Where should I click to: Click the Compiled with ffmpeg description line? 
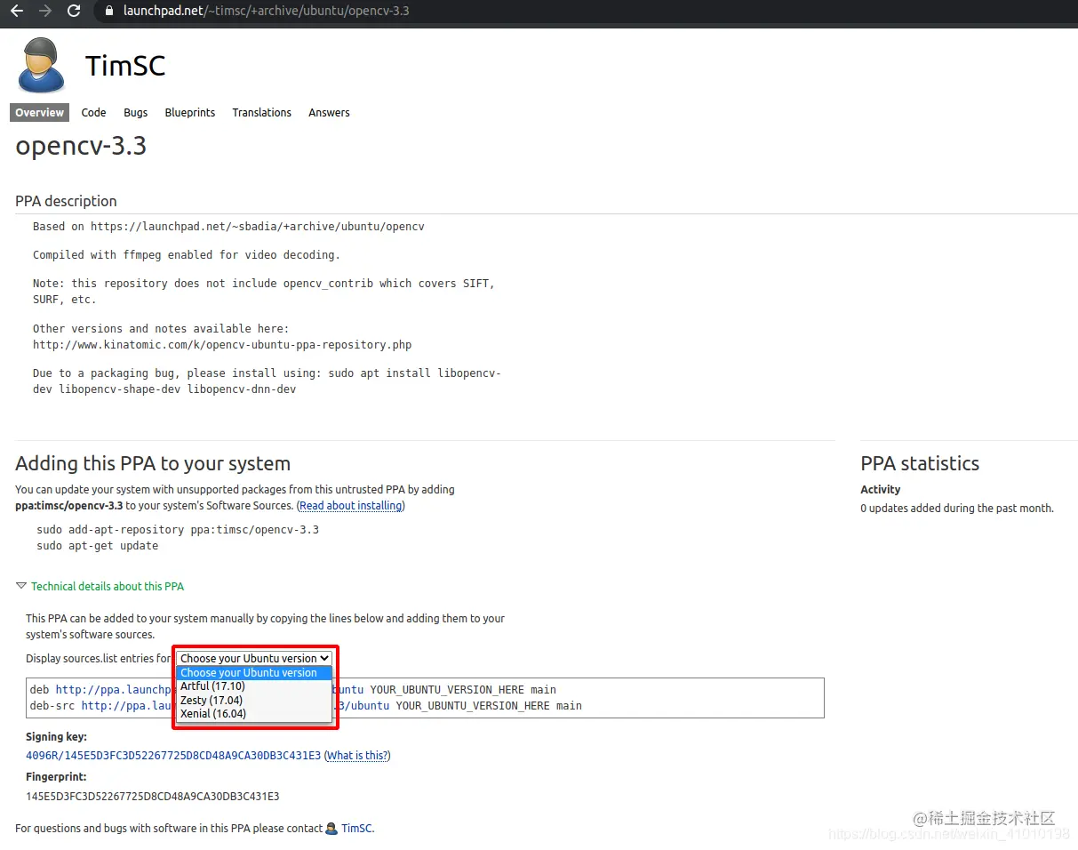pyautogui.click(x=187, y=255)
